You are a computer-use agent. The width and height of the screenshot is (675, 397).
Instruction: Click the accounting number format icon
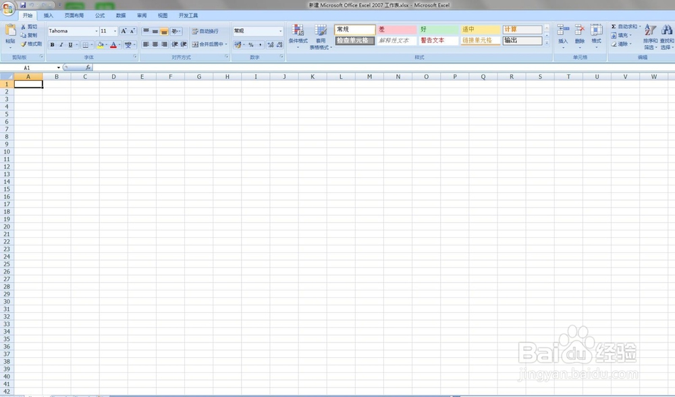tap(237, 44)
